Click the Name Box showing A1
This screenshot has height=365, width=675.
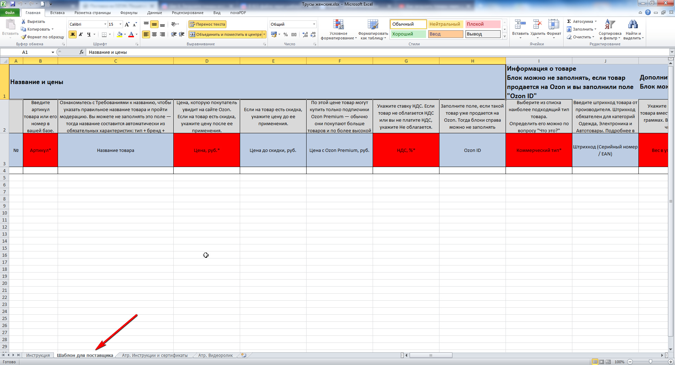(25, 52)
